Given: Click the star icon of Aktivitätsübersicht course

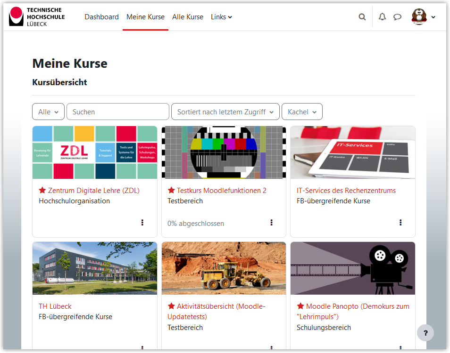Looking at the screenshot, I should pos(171,306).
